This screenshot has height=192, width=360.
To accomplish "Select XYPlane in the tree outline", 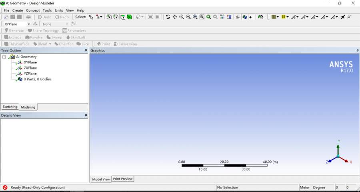I will click(x=30, y=62).
